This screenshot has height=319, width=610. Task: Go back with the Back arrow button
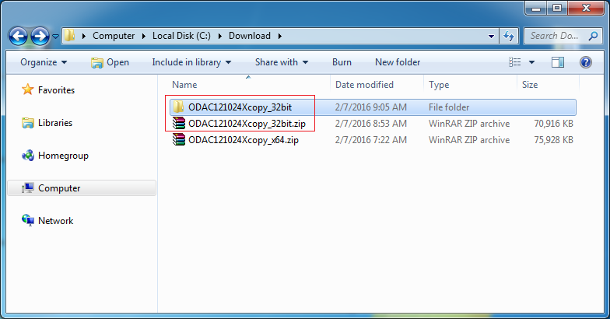[19, 36]
